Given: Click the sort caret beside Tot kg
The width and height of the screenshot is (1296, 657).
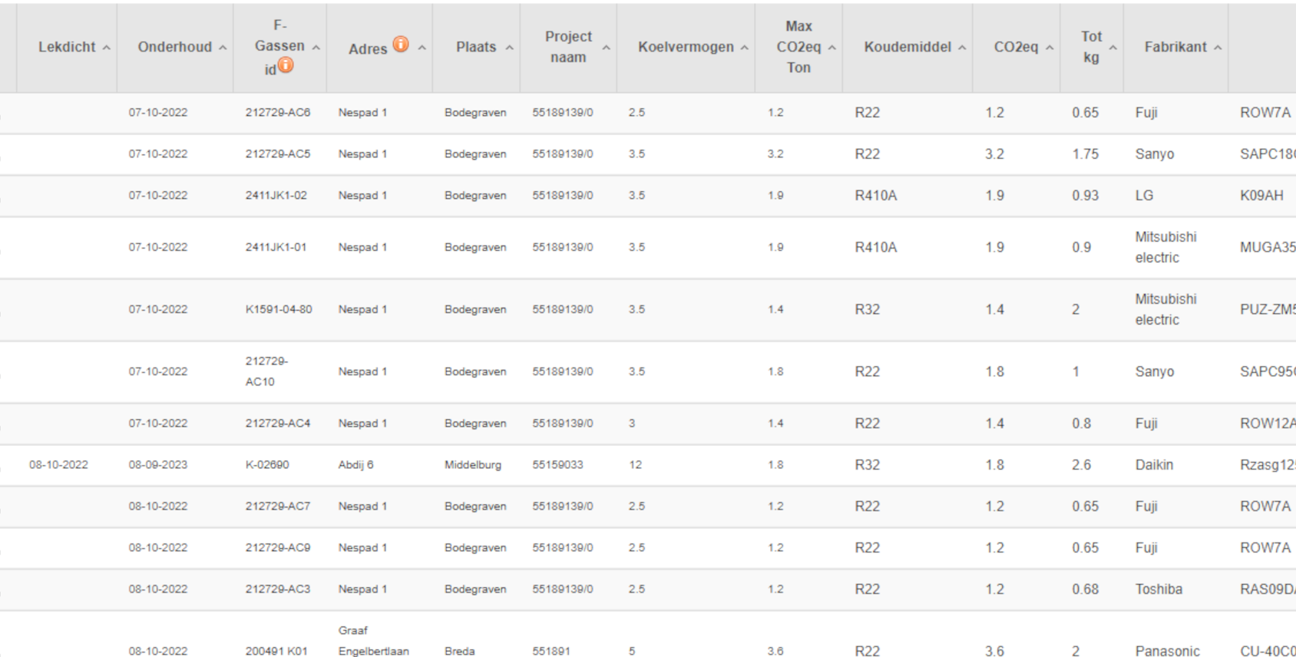Looking at the screenshot, I should point(1113,48).
